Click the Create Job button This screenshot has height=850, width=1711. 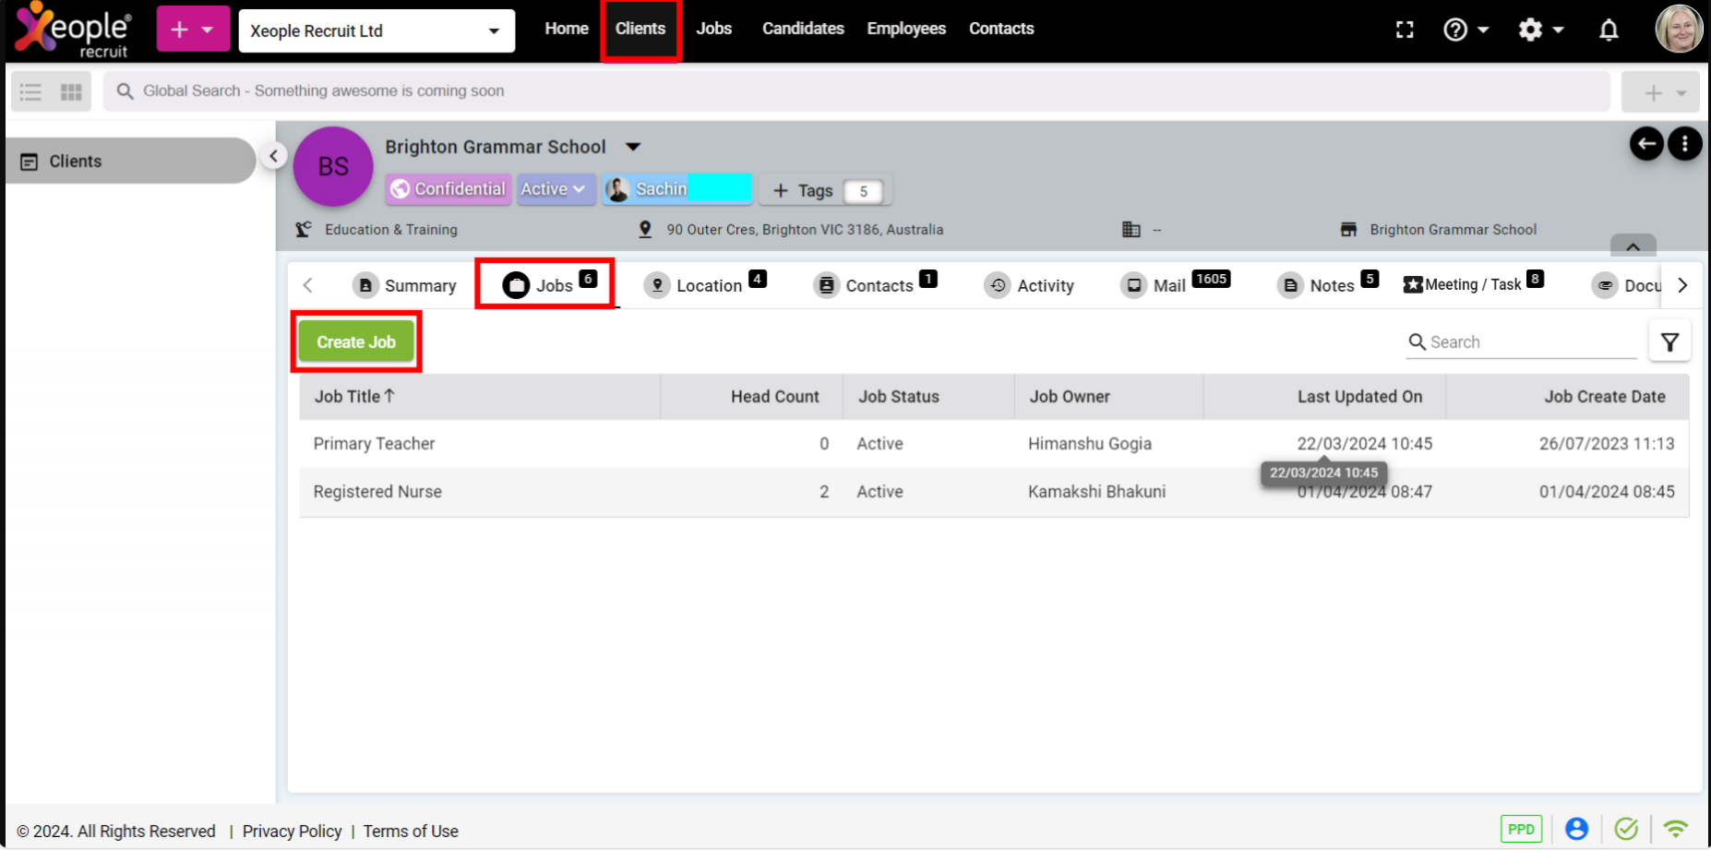356,341
